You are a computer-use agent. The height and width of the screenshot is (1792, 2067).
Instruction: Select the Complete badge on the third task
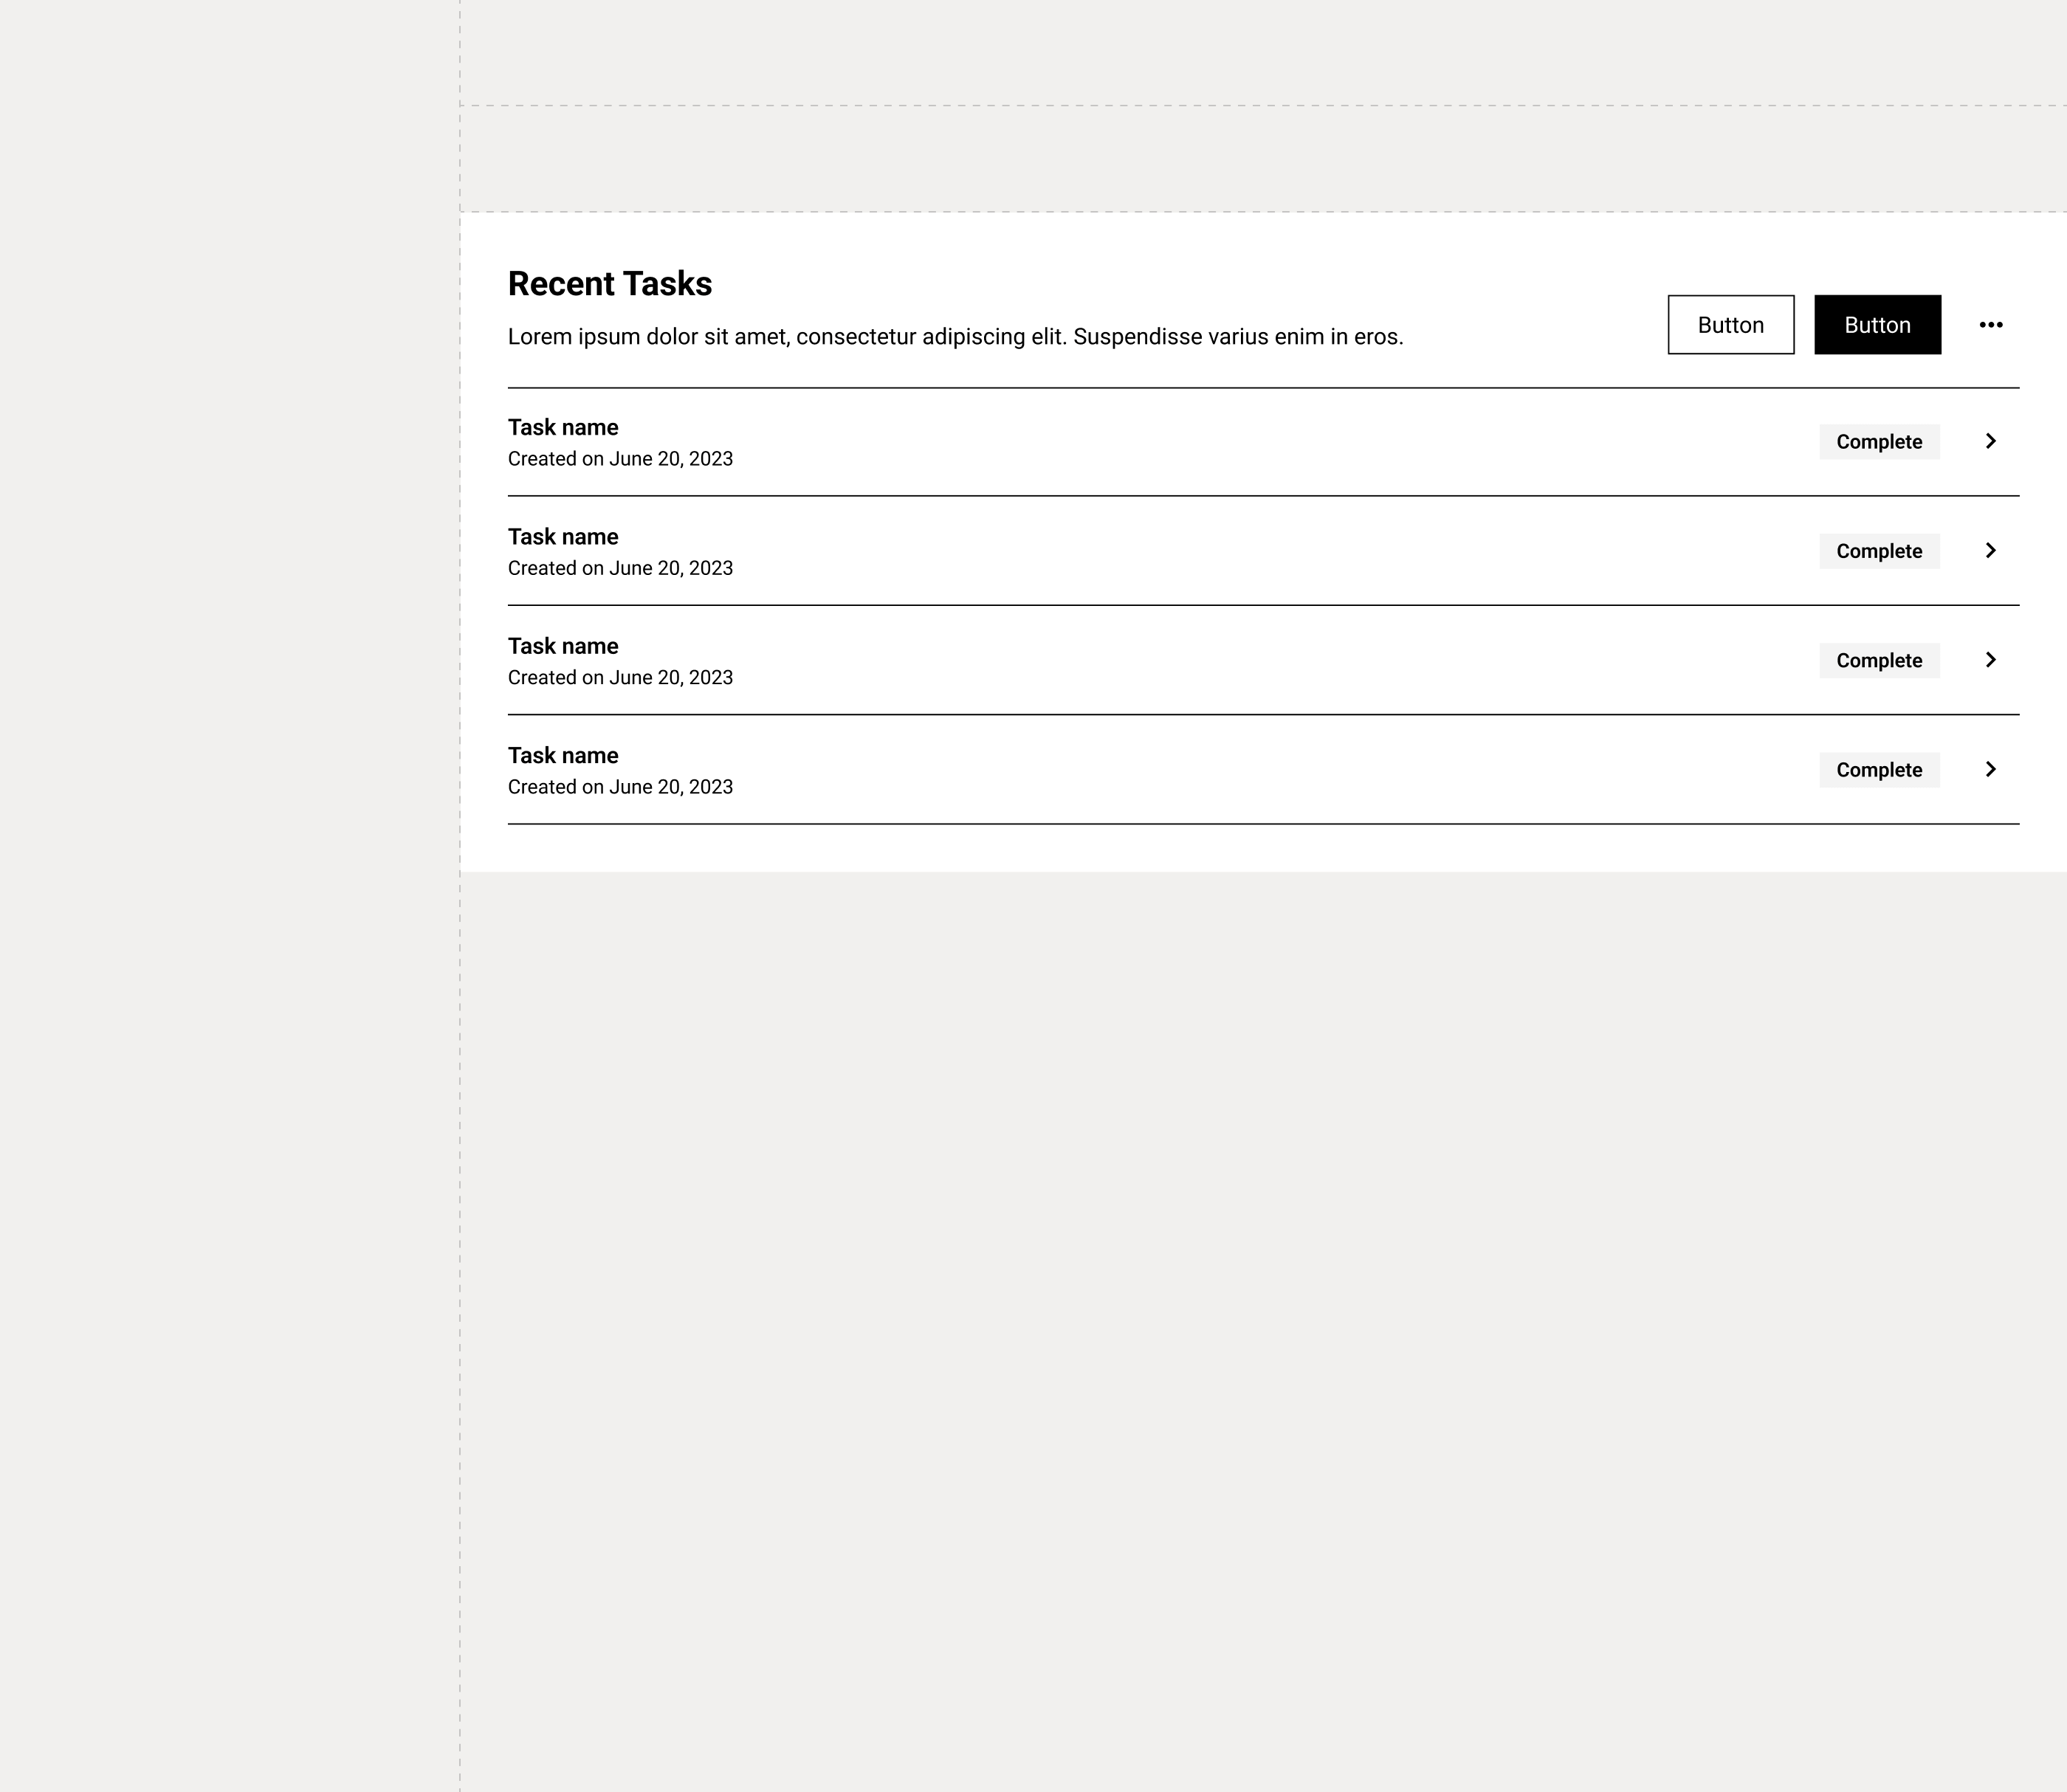pyautogui.click(x=1879, y=660)
